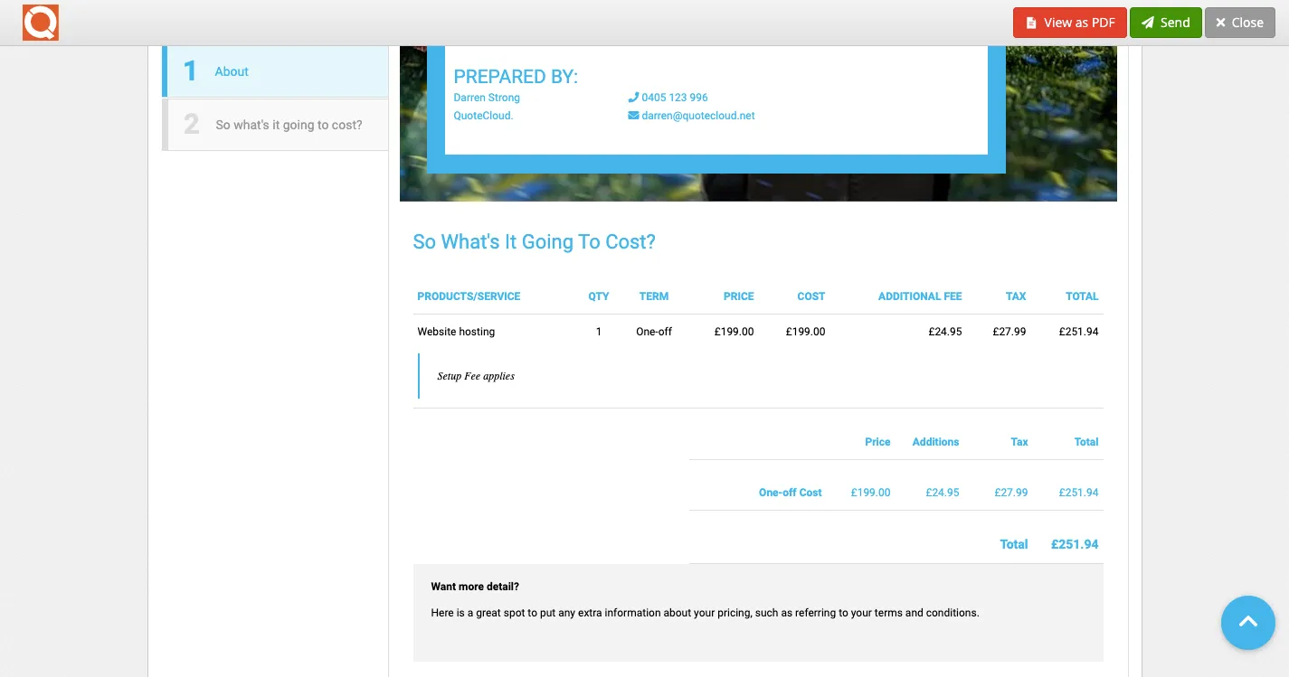Open the quote with View as PDF
Image resolution: width=1289 pixels, height=677 pixels.
pyautogui.click(x=1069, y=23)
